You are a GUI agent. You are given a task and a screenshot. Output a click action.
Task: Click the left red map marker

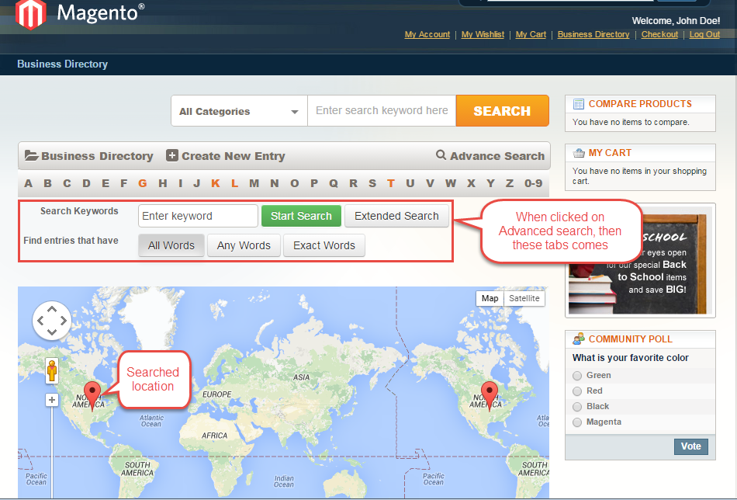(x=92, y=396)
